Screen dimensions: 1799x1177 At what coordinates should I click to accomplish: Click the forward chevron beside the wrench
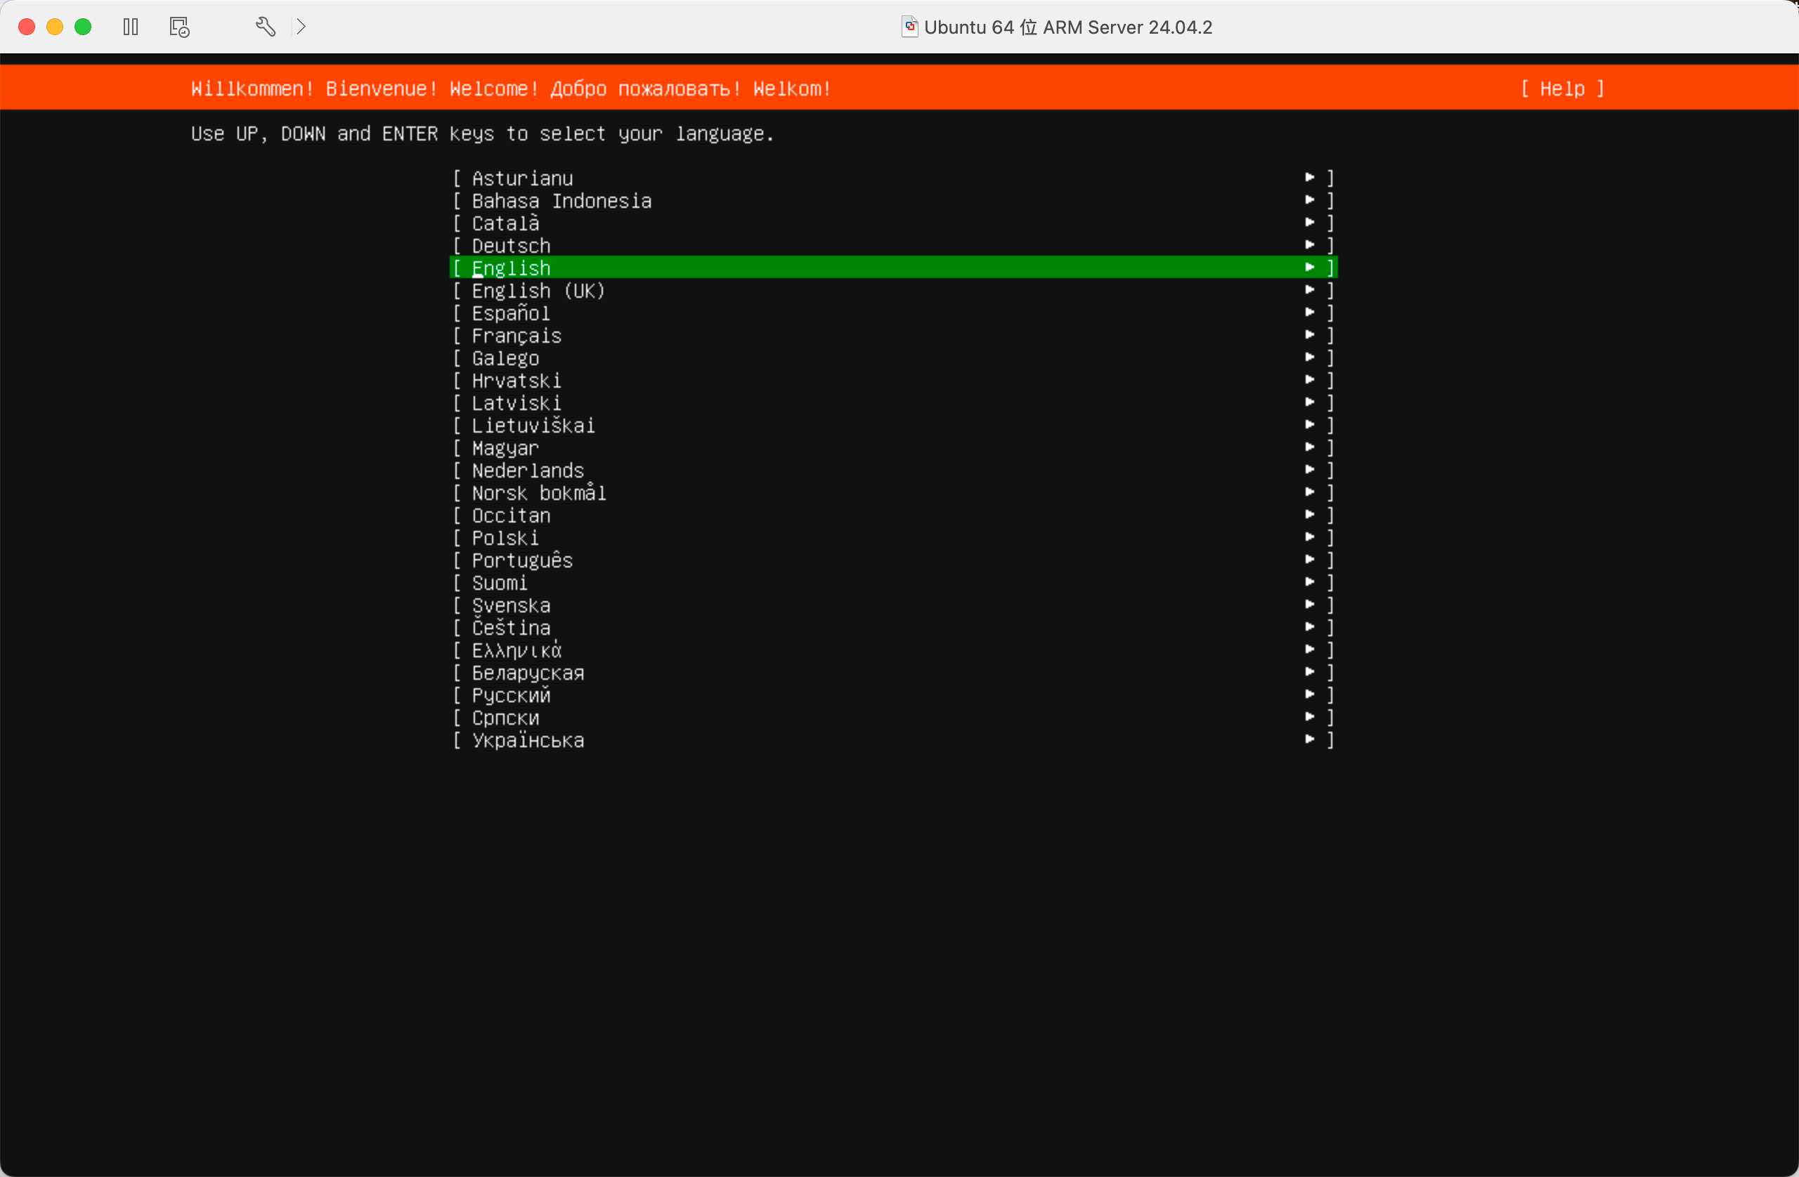pyautogui.click(x=301, y=27)
